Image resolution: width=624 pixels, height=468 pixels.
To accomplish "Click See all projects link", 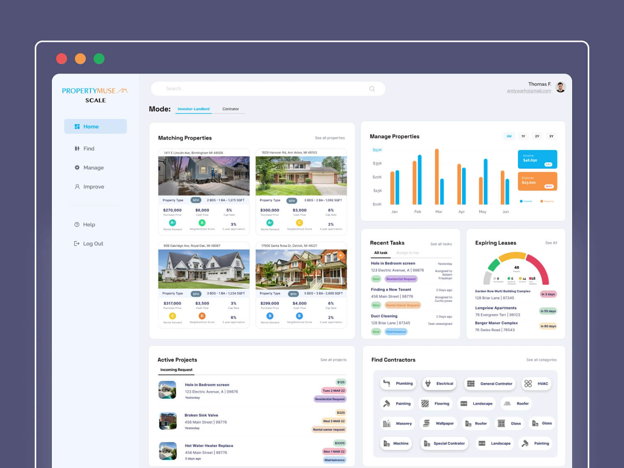I will [x=333, y=360].
